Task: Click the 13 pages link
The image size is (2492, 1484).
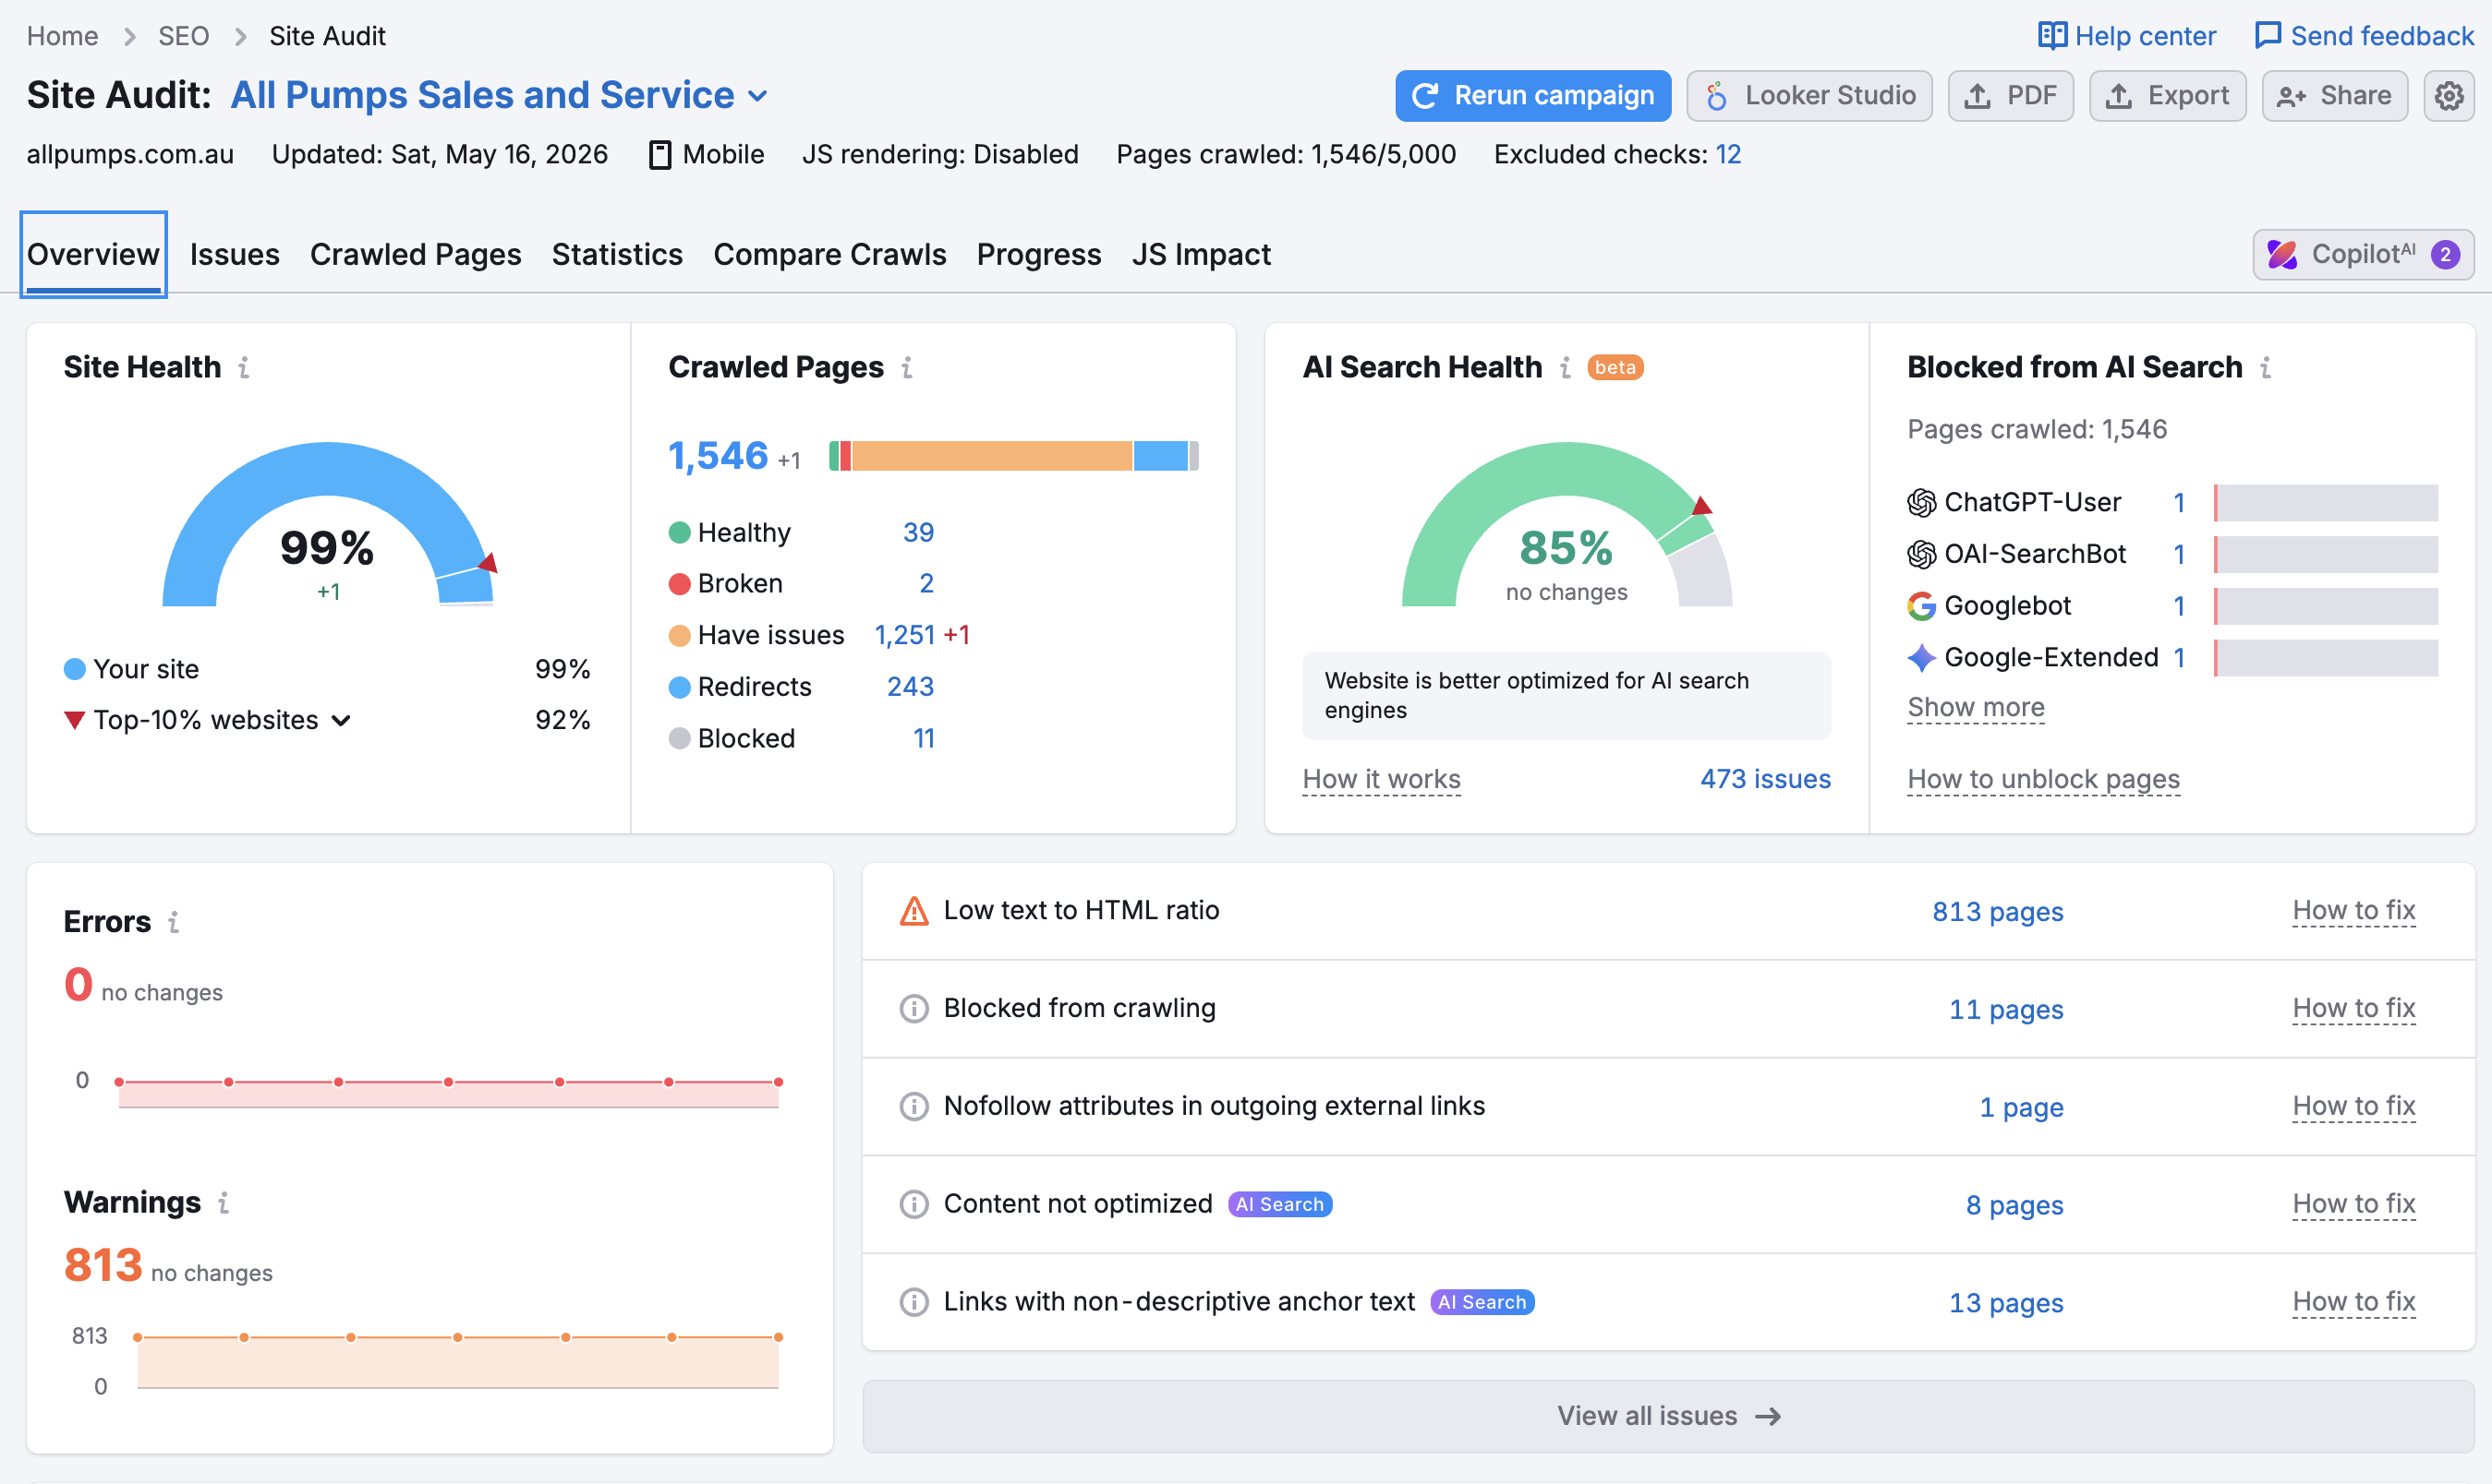Action: tap(2005, 1304)
